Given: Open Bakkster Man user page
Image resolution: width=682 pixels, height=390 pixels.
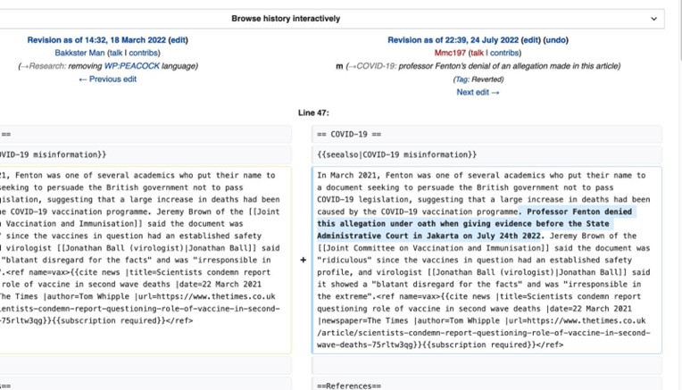Looking at the screenshot, I should point(79,53).
